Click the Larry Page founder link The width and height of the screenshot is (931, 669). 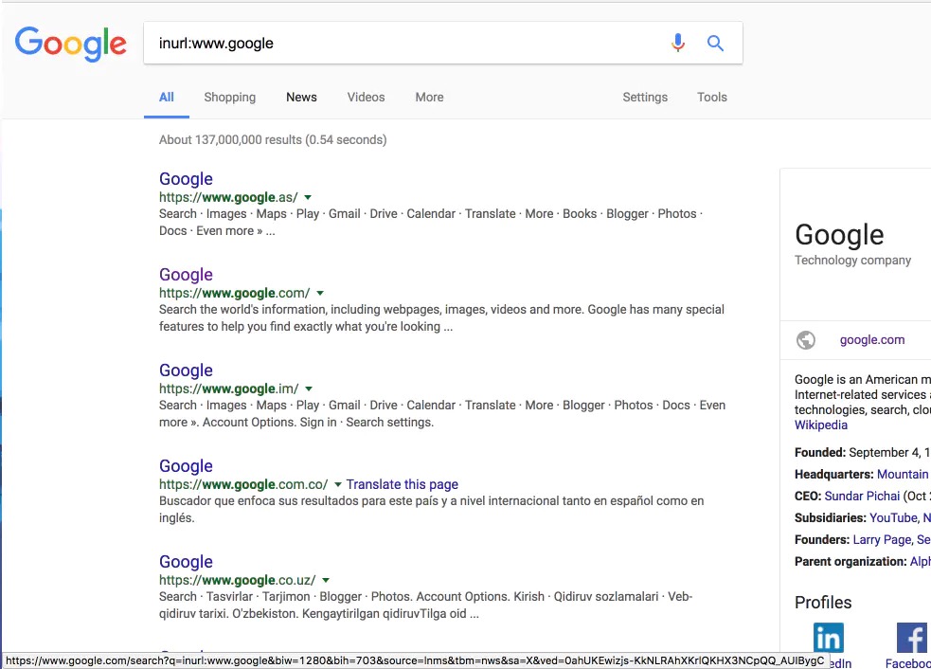(x=883, y=540)
